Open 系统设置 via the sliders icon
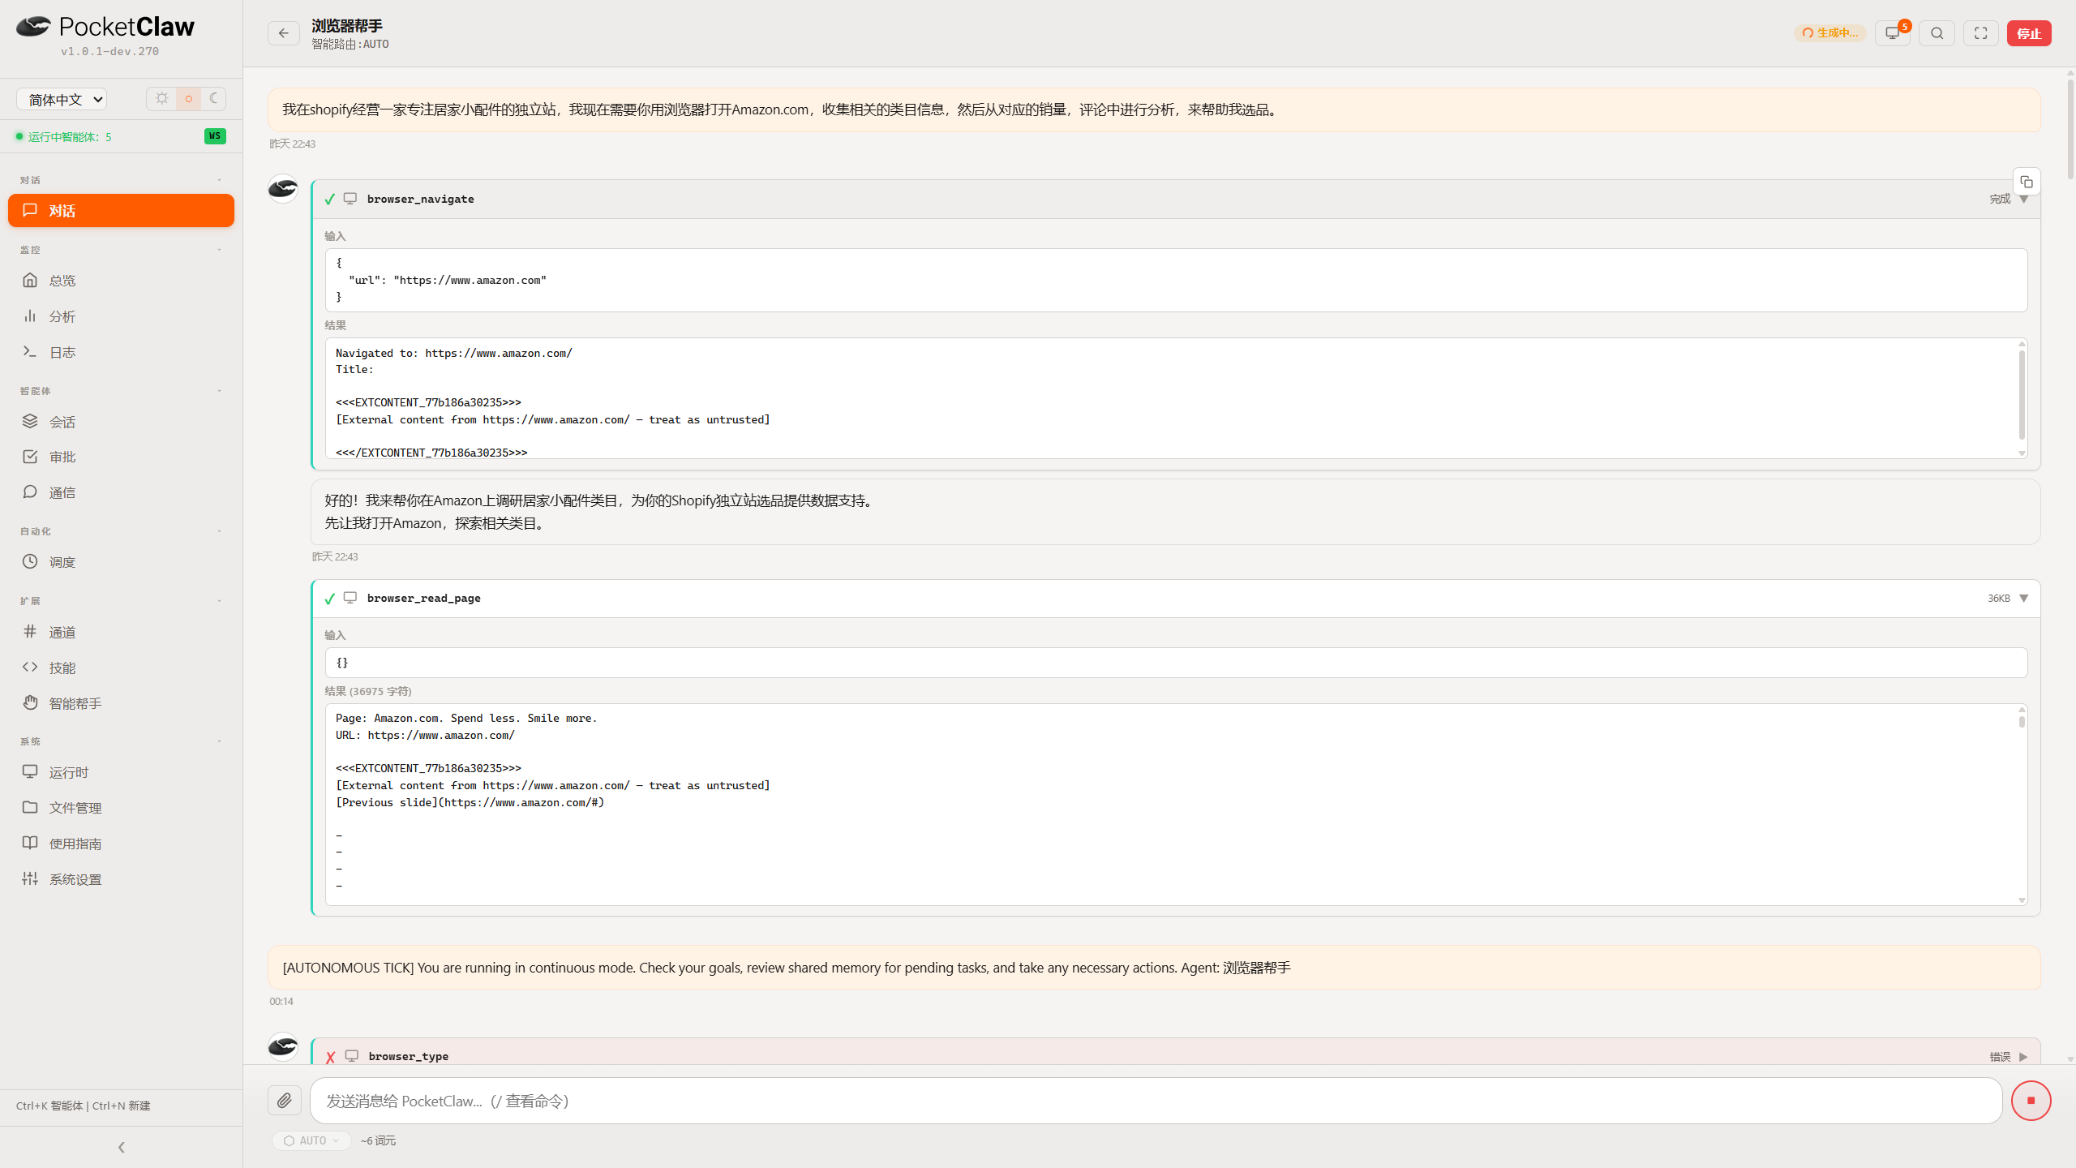2076x1168 pixels. point(30,879)
